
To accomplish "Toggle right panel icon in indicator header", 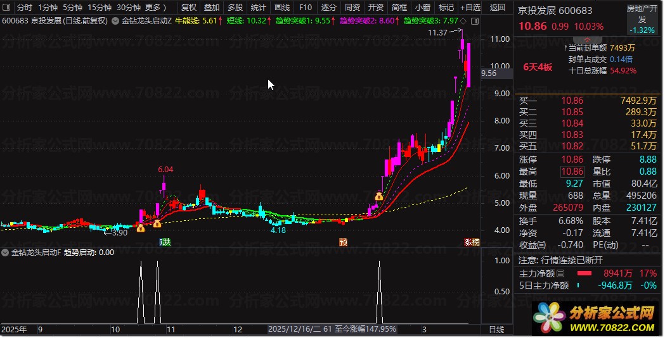I will click(x=475, y=21).
